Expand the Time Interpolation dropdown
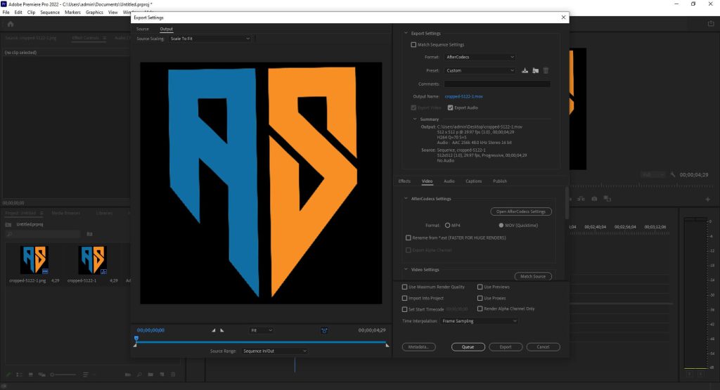Image resolution: width=720 pixels, height=390 pixels. tap(480, 320)
